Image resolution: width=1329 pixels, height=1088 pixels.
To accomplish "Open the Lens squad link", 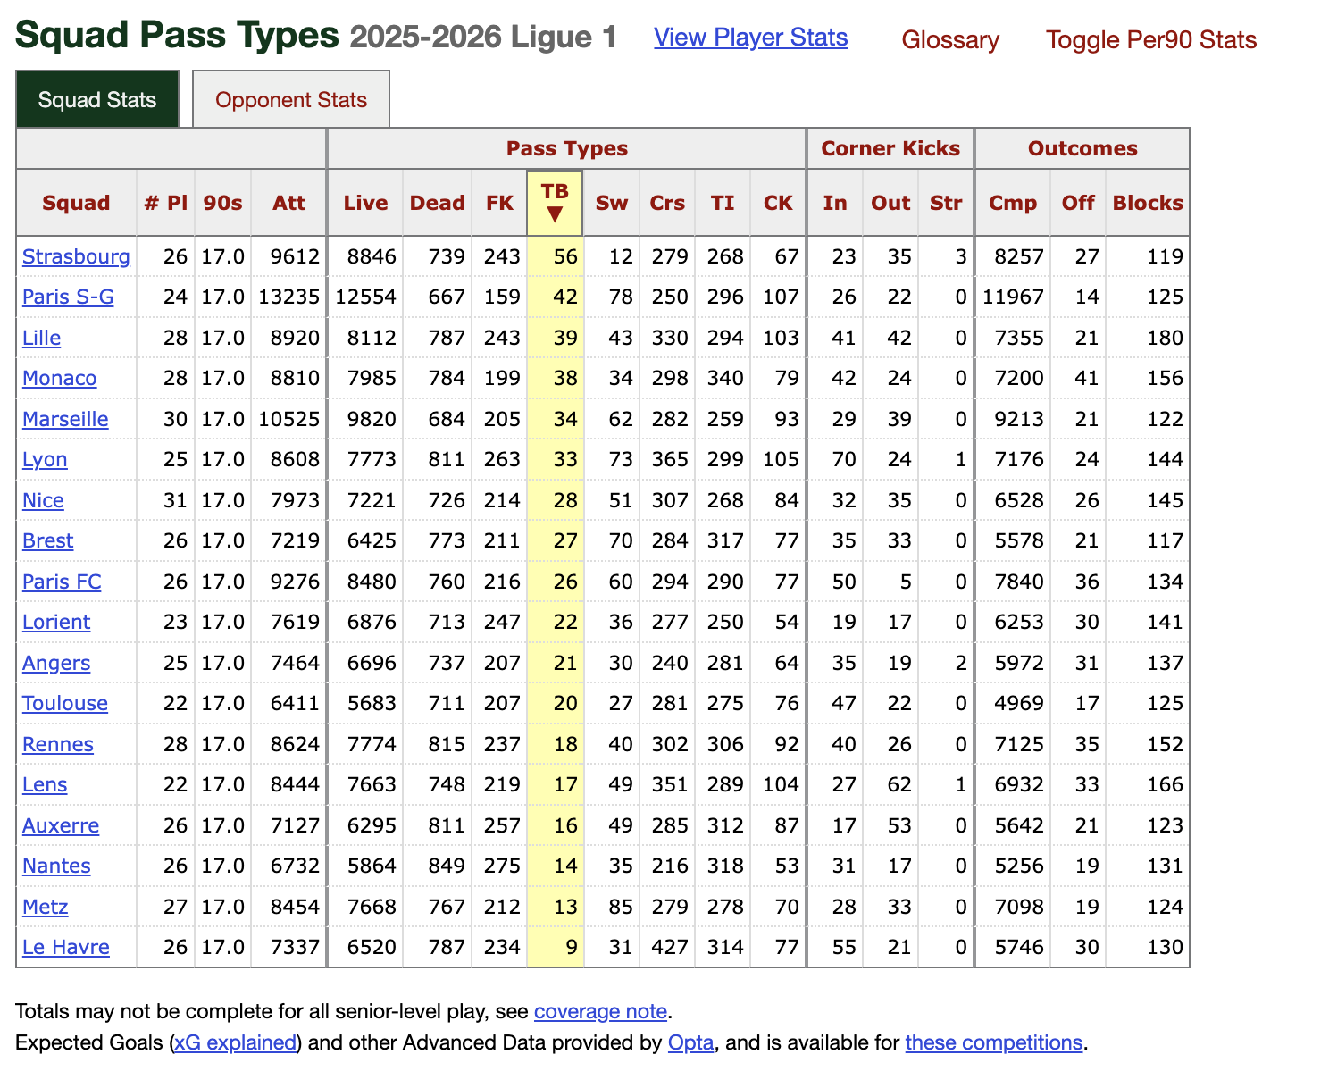I will coord(45,785).
